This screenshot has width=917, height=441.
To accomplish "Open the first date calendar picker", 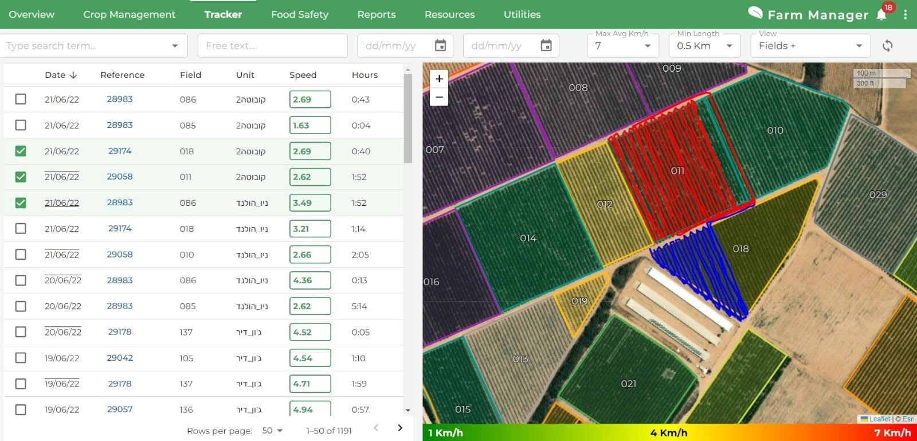I will click(440, 46).
